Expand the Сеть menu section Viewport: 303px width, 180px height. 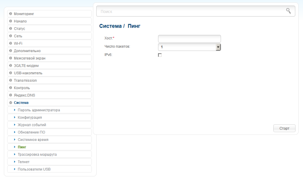(x=50, y=36)
